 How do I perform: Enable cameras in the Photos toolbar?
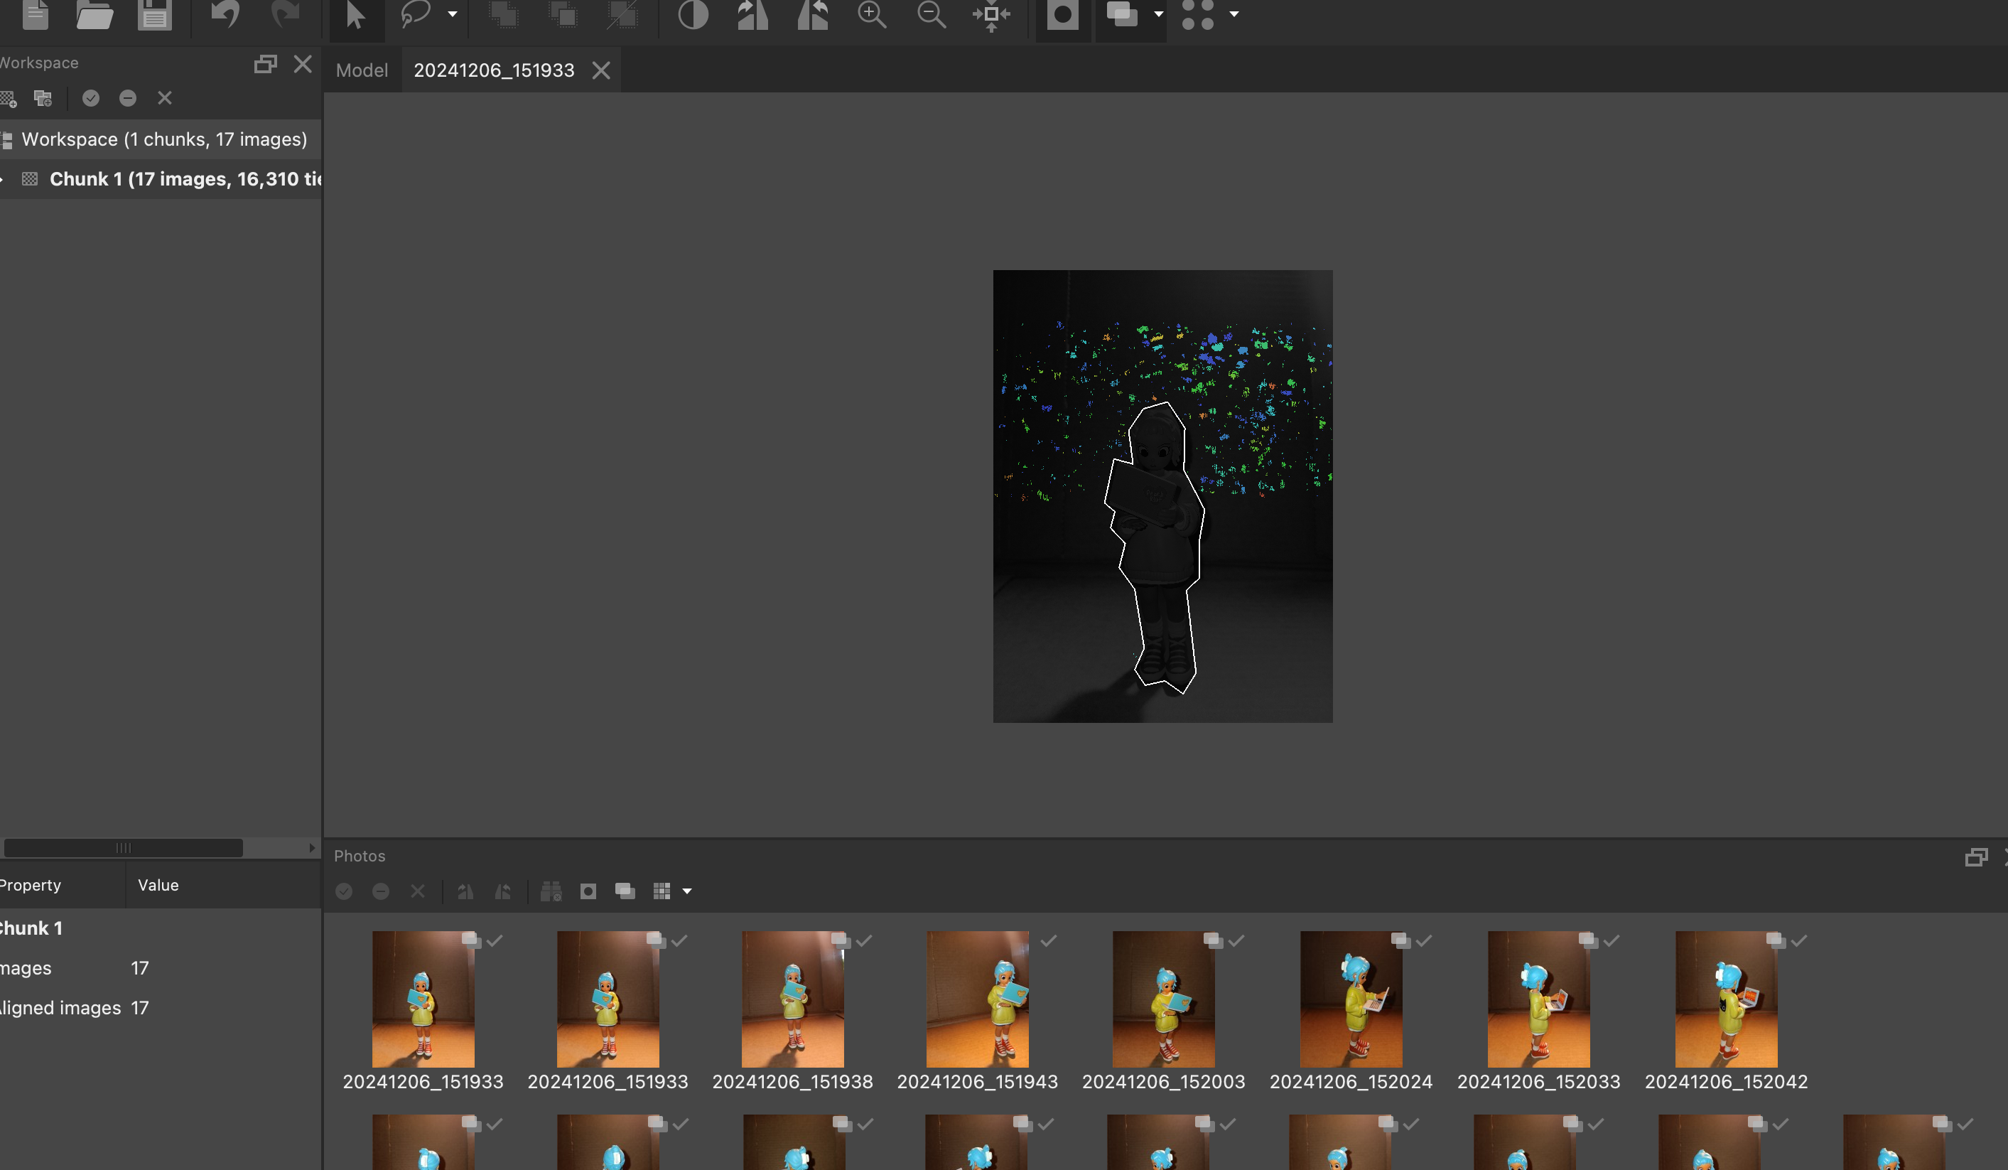point(344,891)
